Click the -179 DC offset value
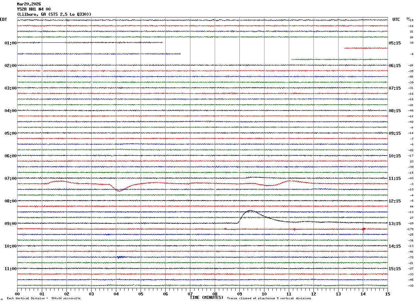Screen dimensions: 415x303 pyautogui.click(x=410, y=229)
